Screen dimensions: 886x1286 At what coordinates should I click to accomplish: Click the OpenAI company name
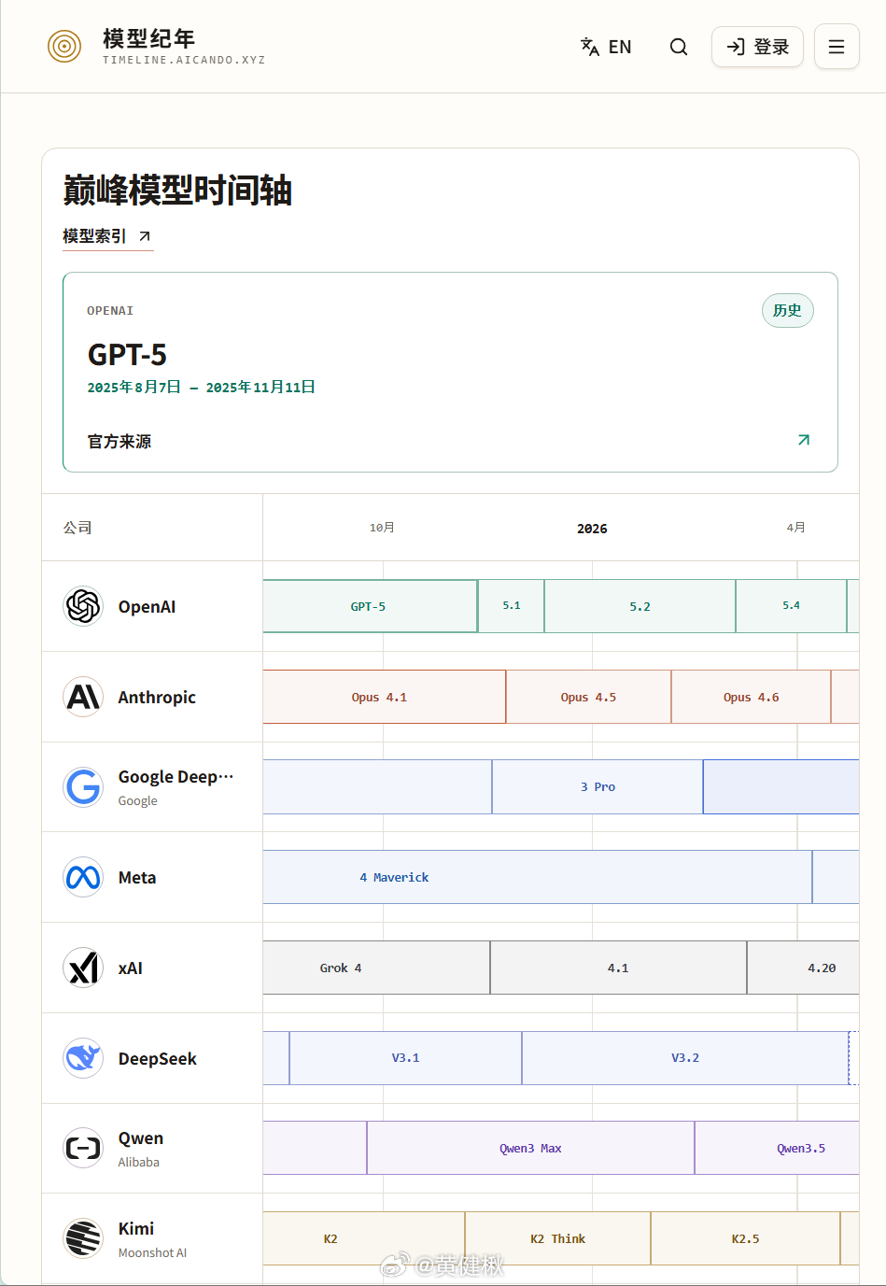tap(147, 607)
